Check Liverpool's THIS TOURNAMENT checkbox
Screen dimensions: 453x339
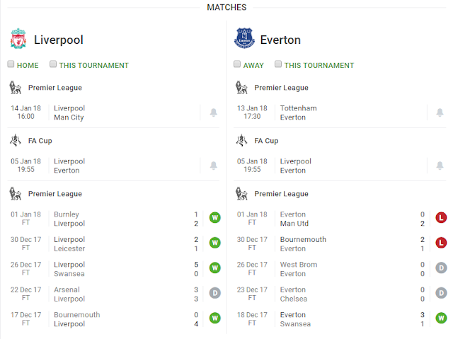pos(53,64)
